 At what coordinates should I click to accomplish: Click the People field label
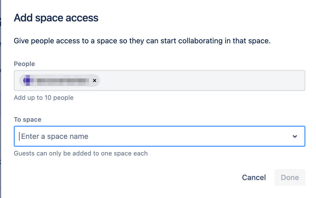(24, 64)
